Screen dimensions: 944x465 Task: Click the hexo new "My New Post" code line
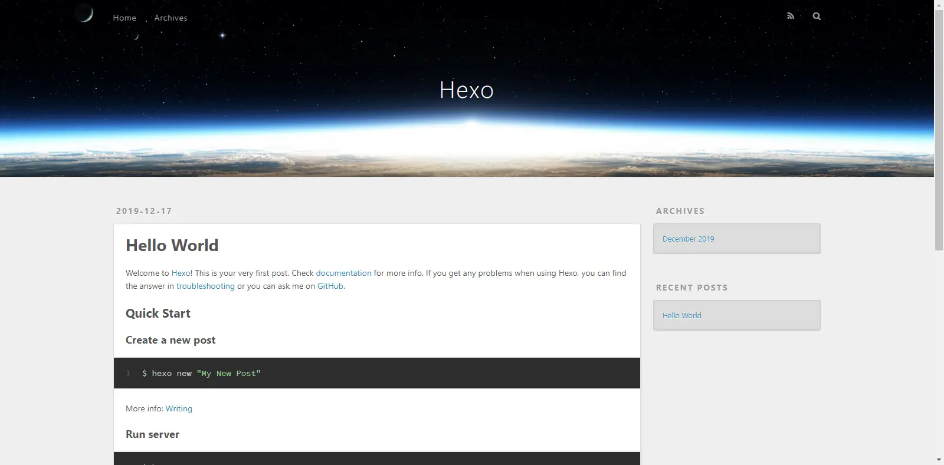201,373
